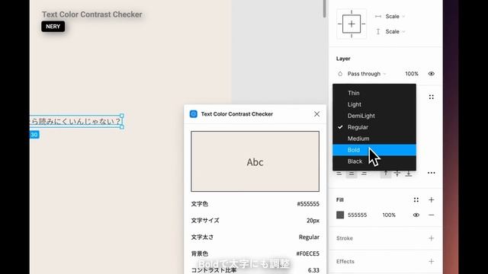Choose DemiLight in weight list
Viewport: 488px width, 274px height.
click(x=374, y=116)
